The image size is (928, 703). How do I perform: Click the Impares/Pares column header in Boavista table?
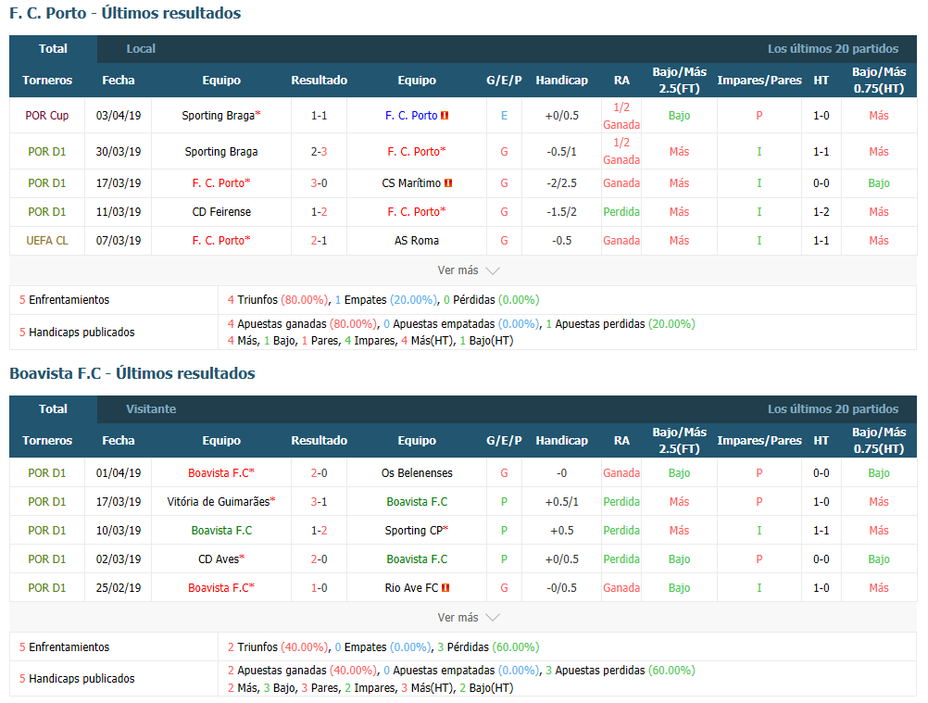click(x=759, y=441)
